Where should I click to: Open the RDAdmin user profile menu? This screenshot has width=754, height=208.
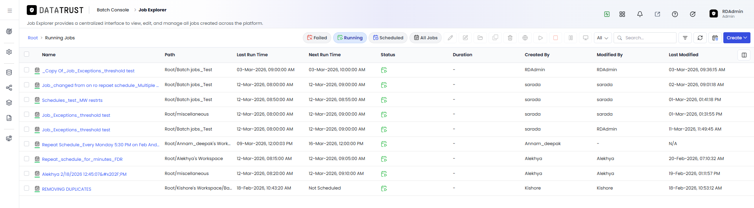click(726, 14)
